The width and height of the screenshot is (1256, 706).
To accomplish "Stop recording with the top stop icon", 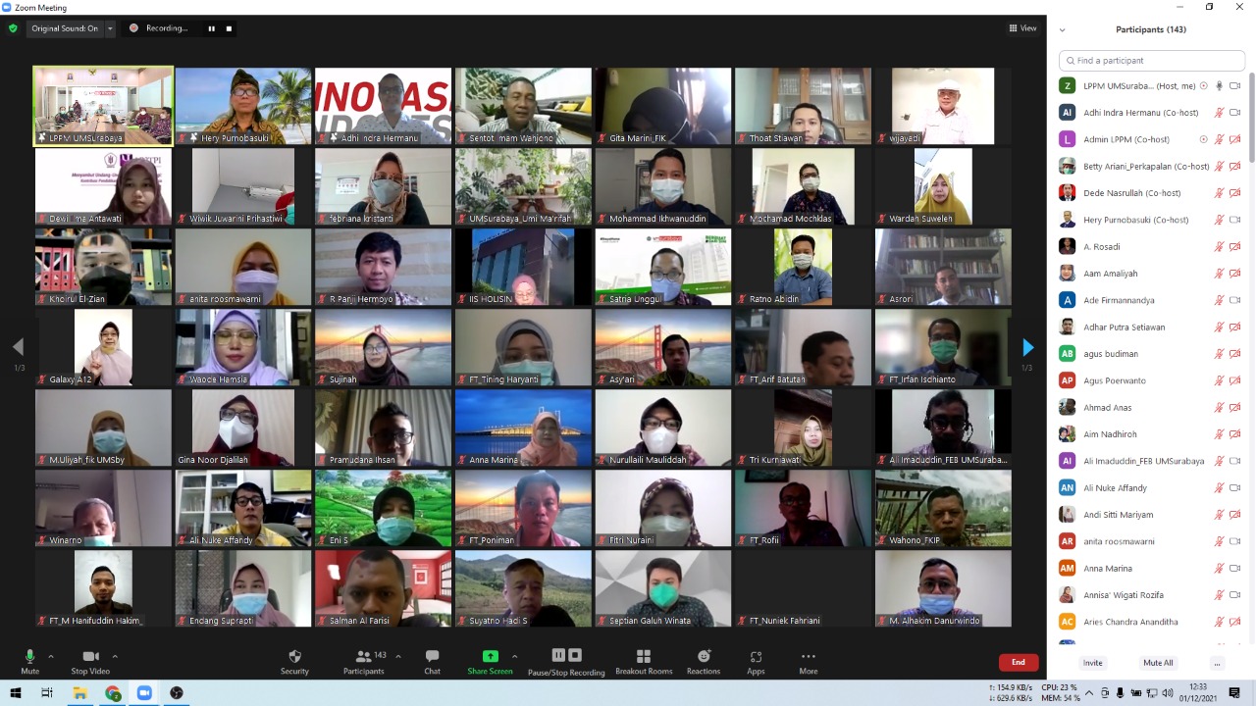I will coord(230,28).
